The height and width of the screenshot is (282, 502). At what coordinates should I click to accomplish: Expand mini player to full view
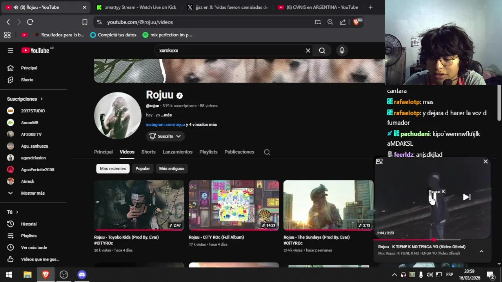click(379, 161)
